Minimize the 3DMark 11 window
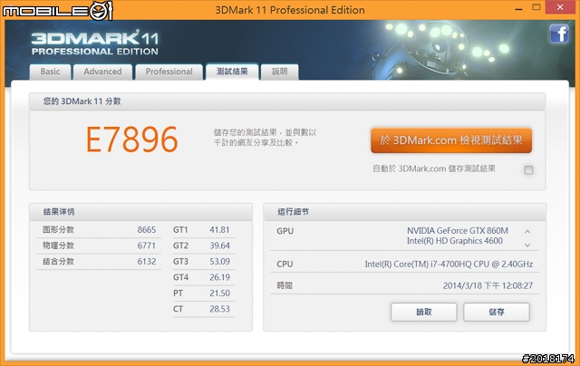Screen dimensions: 580x366 click(x=519, y=8)
